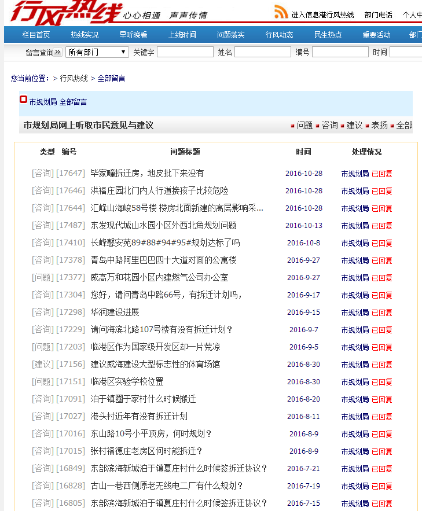Filter messages by 表扬 type
The height and width of the screenshot is (511, 422).
tap(379, 125)
